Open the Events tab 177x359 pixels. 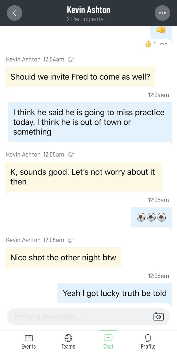tap(29, 342)
